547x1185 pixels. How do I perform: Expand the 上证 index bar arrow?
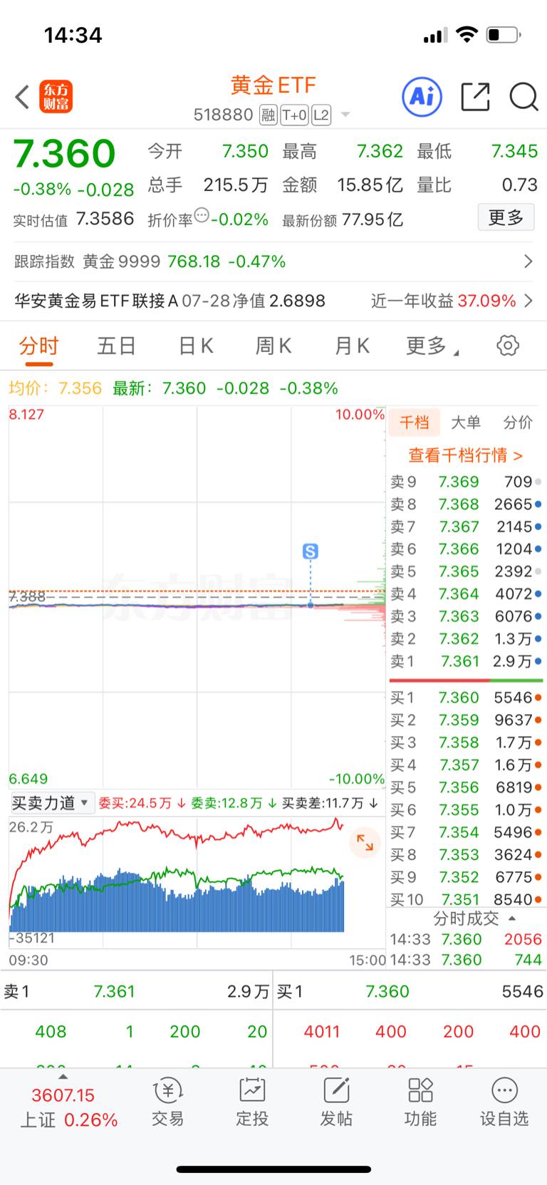pyautogui.click(x=63, y=1077)
